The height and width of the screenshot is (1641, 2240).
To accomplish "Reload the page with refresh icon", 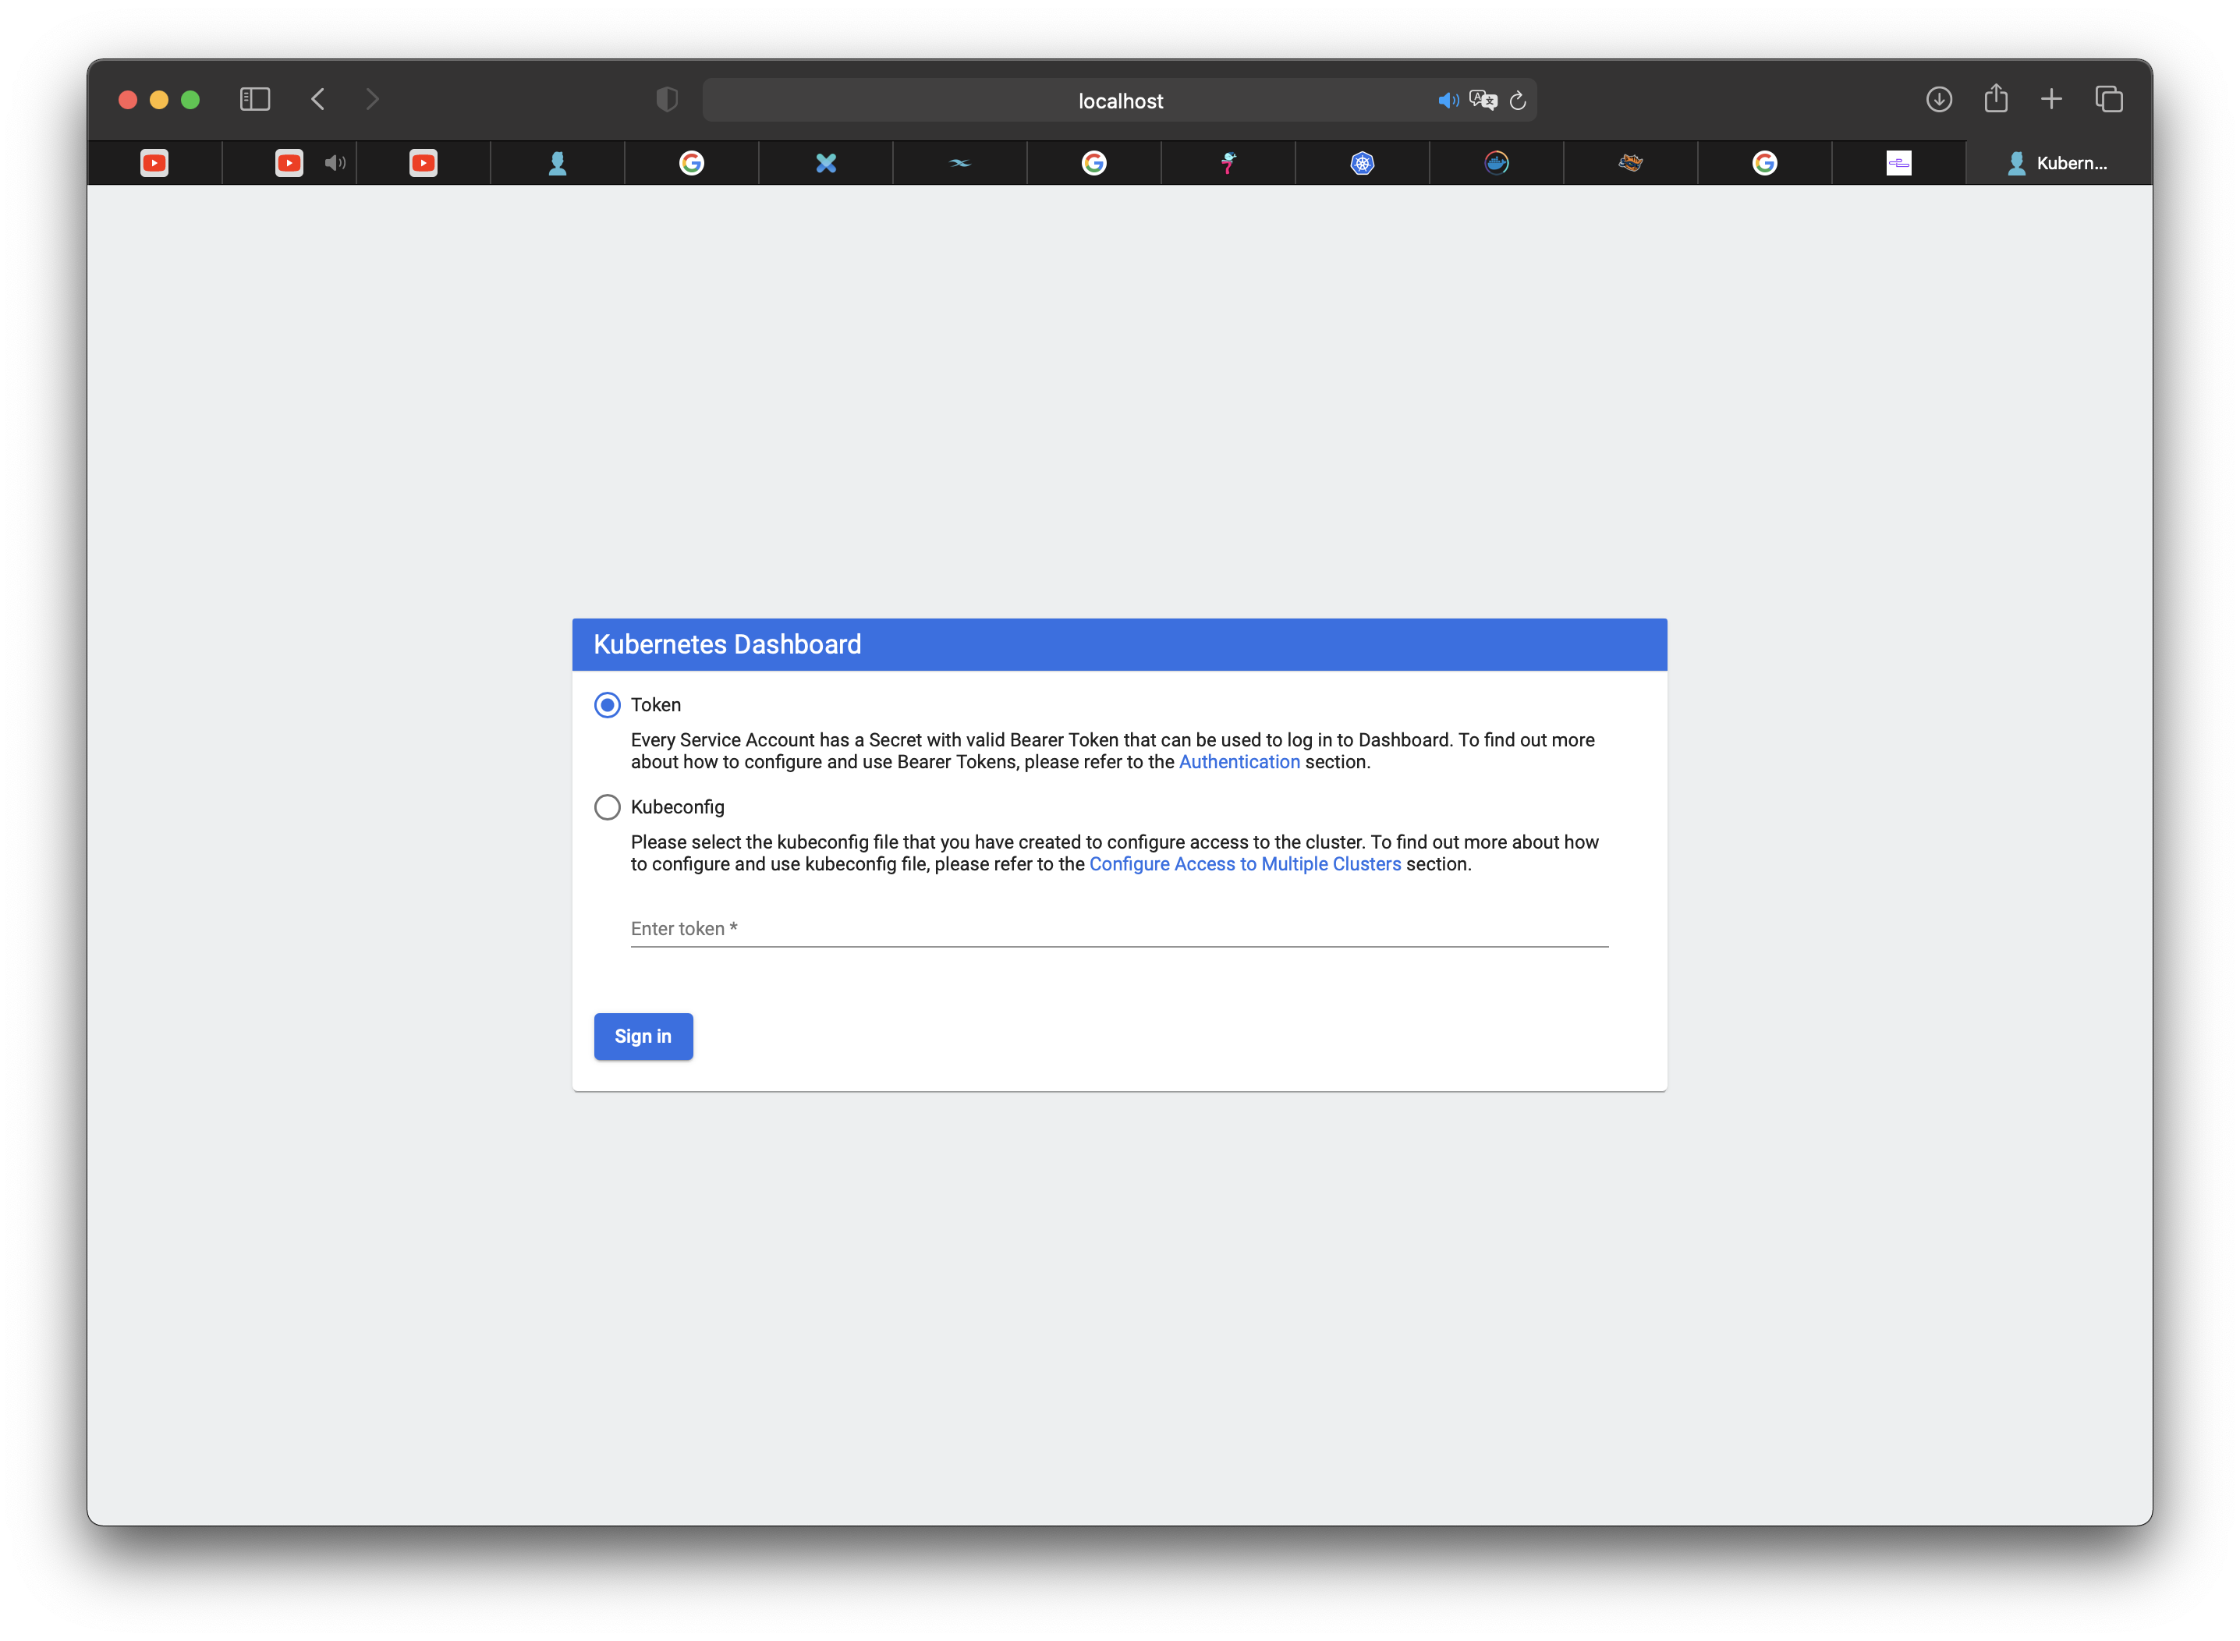I will 1518,101.
